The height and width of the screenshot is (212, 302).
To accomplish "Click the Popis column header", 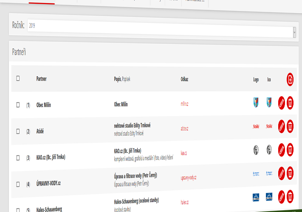I will coord(118,79).
